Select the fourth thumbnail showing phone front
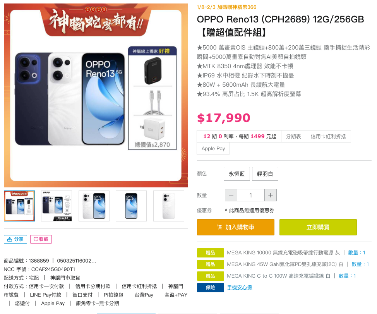 point(131,206)
